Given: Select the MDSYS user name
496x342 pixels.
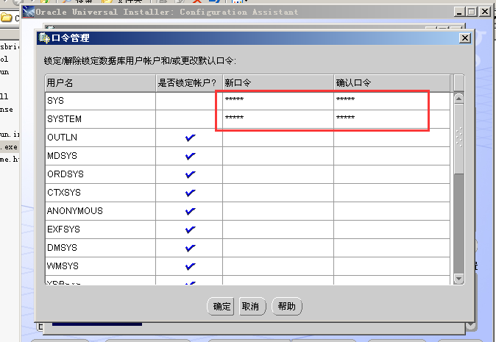Looking at the screenshot, I should 62,156.
